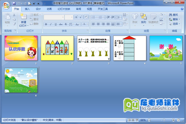Switch to the 幻灯片放映 slide show tab

point(64,9)
